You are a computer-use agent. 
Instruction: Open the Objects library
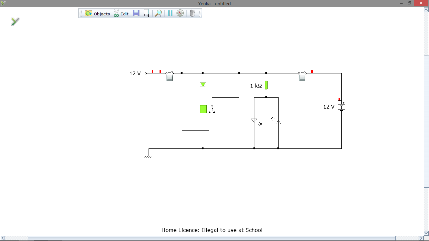pyautogui.click(x=97, y=13)
